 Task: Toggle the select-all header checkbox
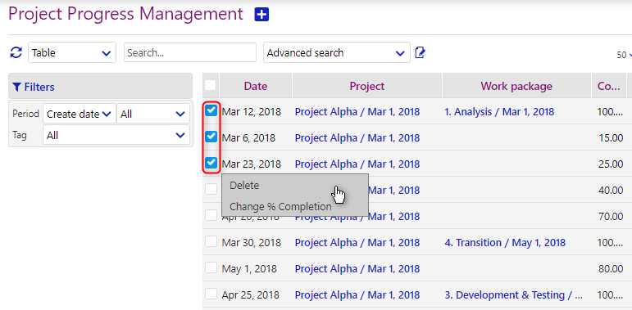[x=211, y=85]
